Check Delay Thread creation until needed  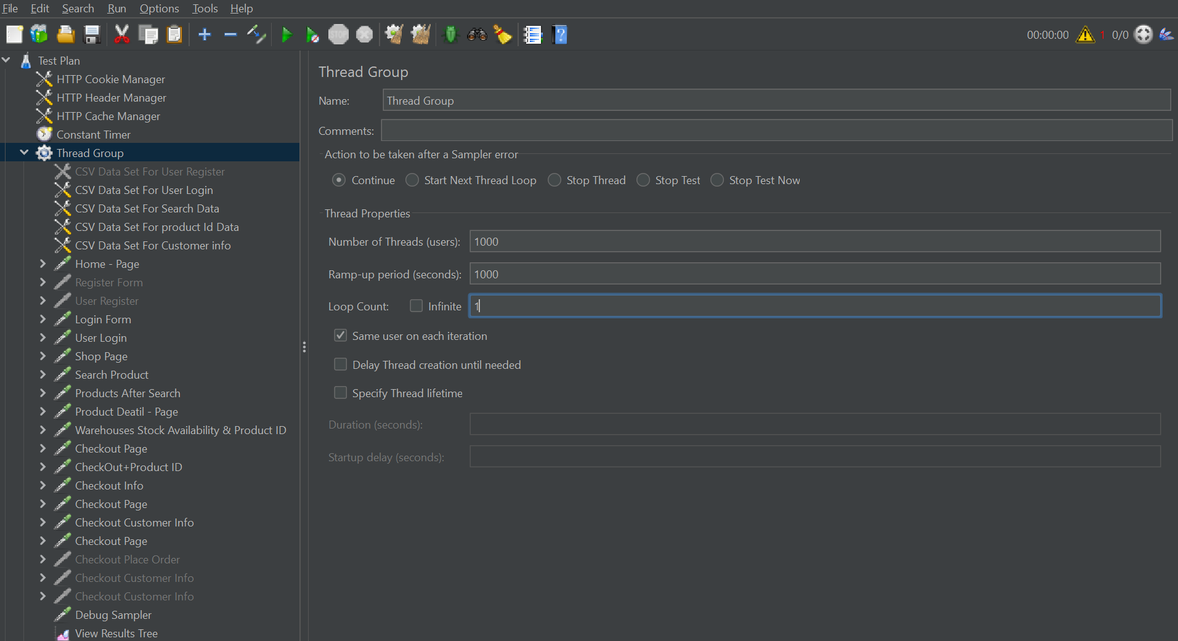pos(340,365)
